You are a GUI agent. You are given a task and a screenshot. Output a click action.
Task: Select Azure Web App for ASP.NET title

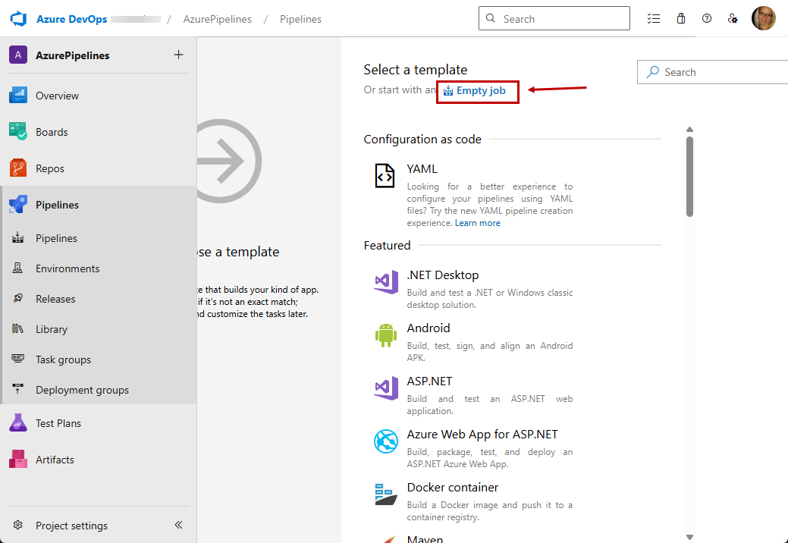[482, 435]
